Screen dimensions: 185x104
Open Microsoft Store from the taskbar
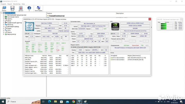[x=61, y=101]
